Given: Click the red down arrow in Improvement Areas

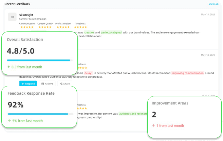Looking at the screenshot, I should [153, 125].
